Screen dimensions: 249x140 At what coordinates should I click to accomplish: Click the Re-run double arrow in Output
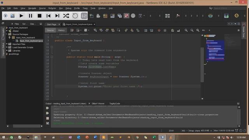click(x=47, y=108)
